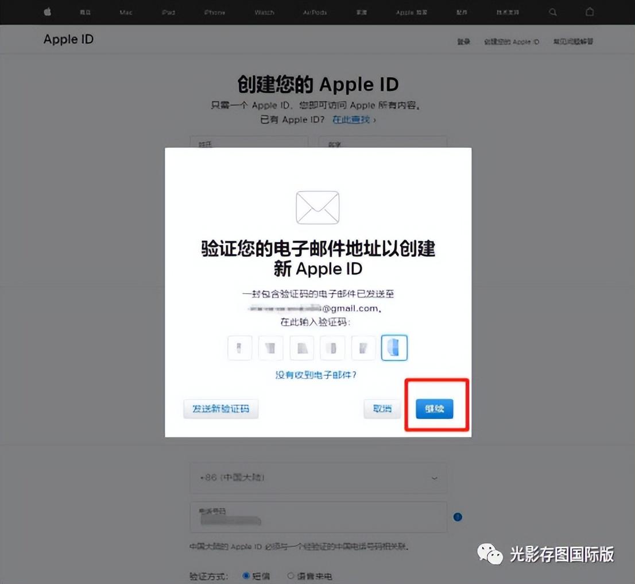Open the iPad menu item
The width and height of the screenshot is (635, 584).
pos(168,13)
